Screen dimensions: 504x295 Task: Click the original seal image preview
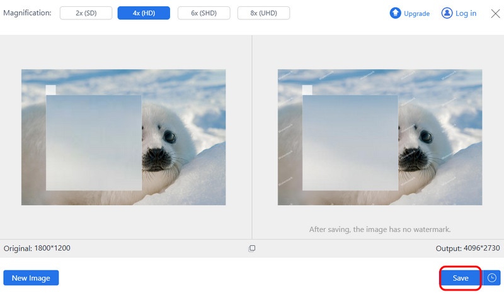point(123,137)
